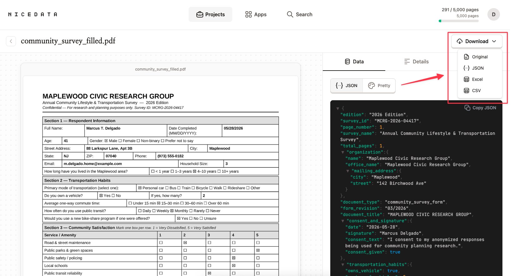Choose Excel from the download menu
The height and width of the screenshot is (276, 514).
480,79
